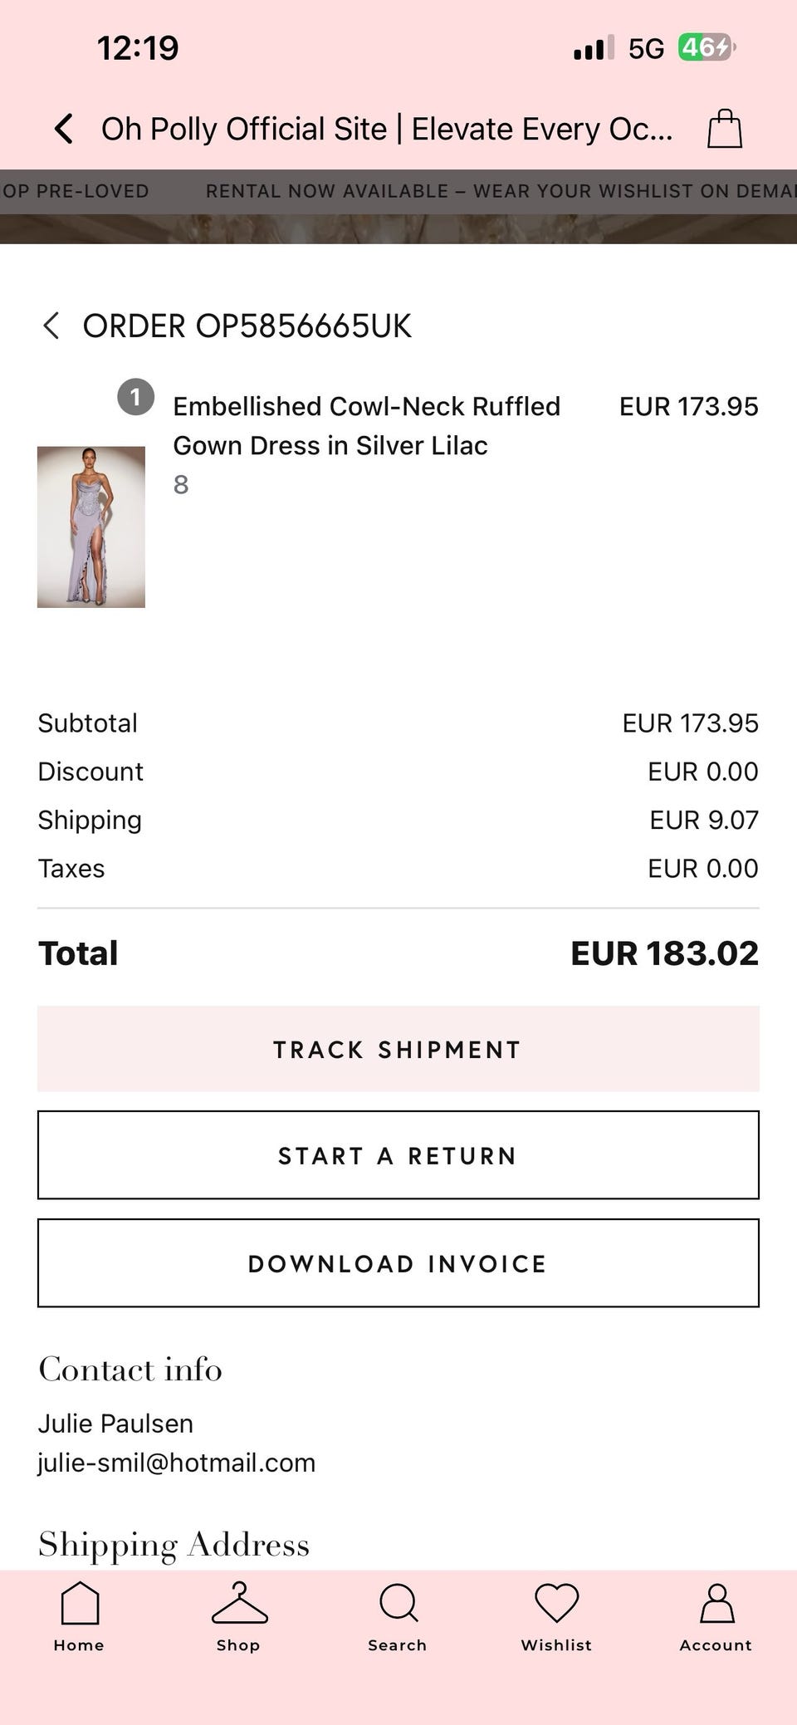This screenshot has width=797, height=1725.
Task: Tap the email julie-smil@hotmail.com
Action: (x=176, y=1462)
